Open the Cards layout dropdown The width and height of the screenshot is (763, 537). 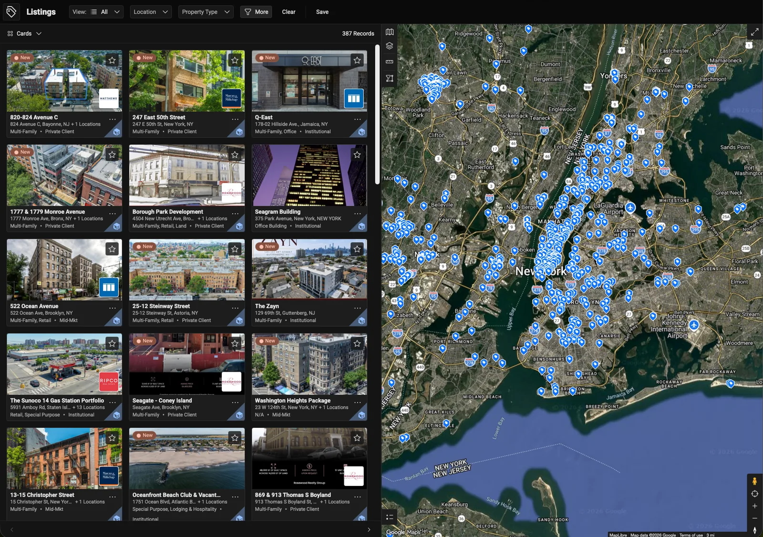click(x=24, y=33)
